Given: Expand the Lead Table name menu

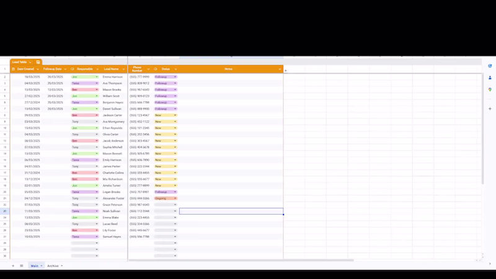Looking at the screenshot, I should click(x=30, y=63).
